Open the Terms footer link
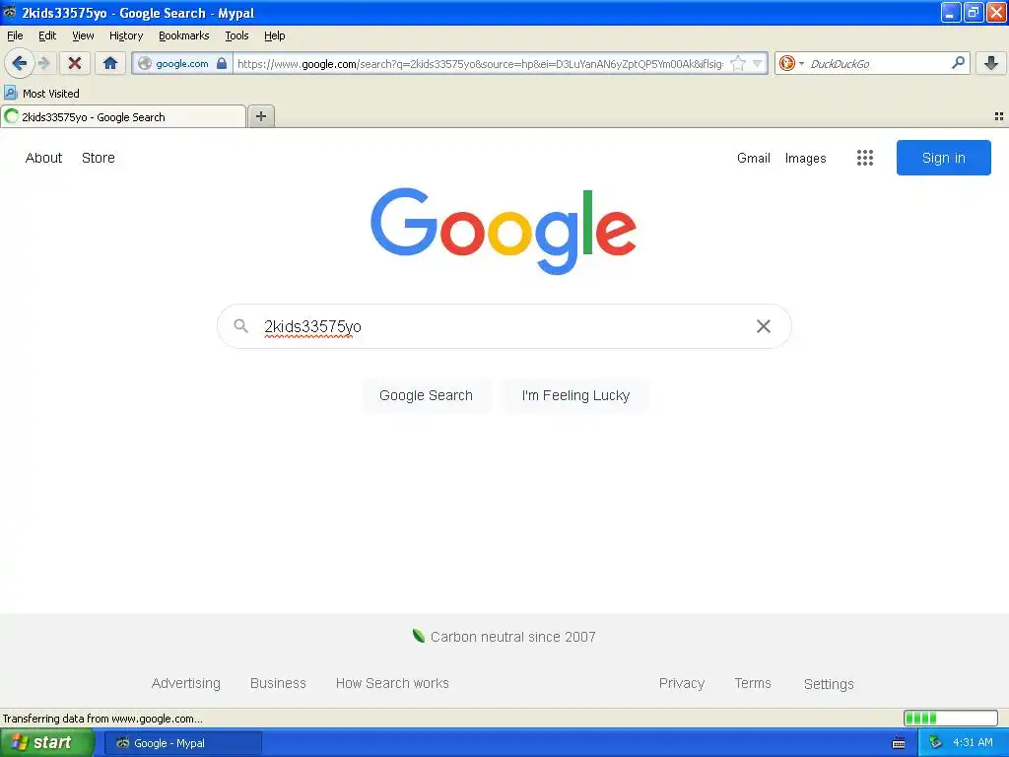The height and width of the screenshot is (757, 1009). [753, 683]
